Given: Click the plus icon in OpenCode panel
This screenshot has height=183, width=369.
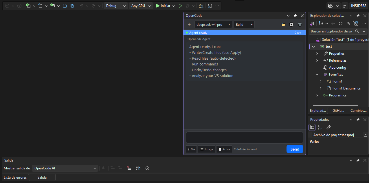Looking at the screenshot, I should [189, 25].
